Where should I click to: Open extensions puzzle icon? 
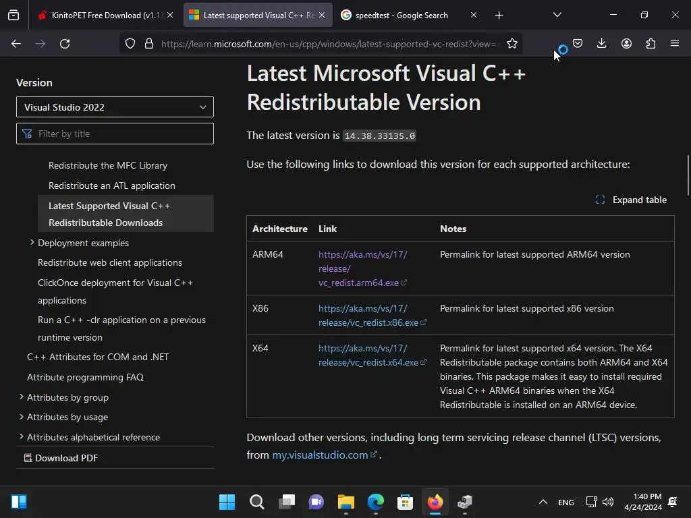point(651,43)
